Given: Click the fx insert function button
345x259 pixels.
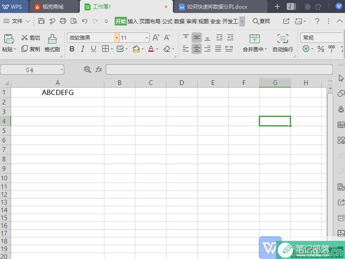Looking at the screenshot, I should point(99,69).
